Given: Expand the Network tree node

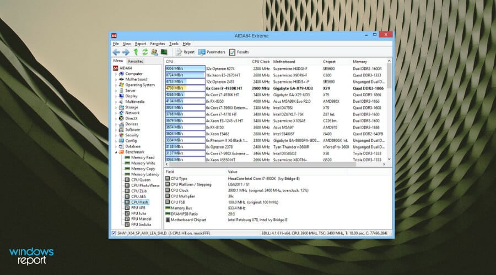Looking at the screenshot, I should click(116, 113).
